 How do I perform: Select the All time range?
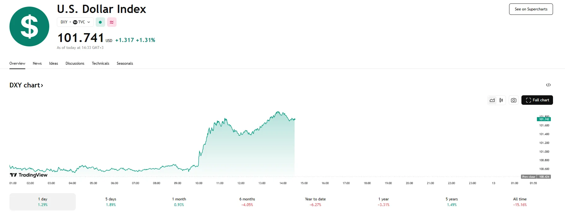520,202
